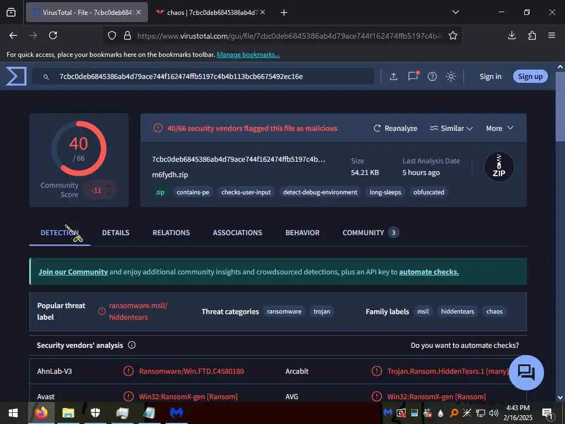Click the long-sleeps tag

tap(385, 192)
